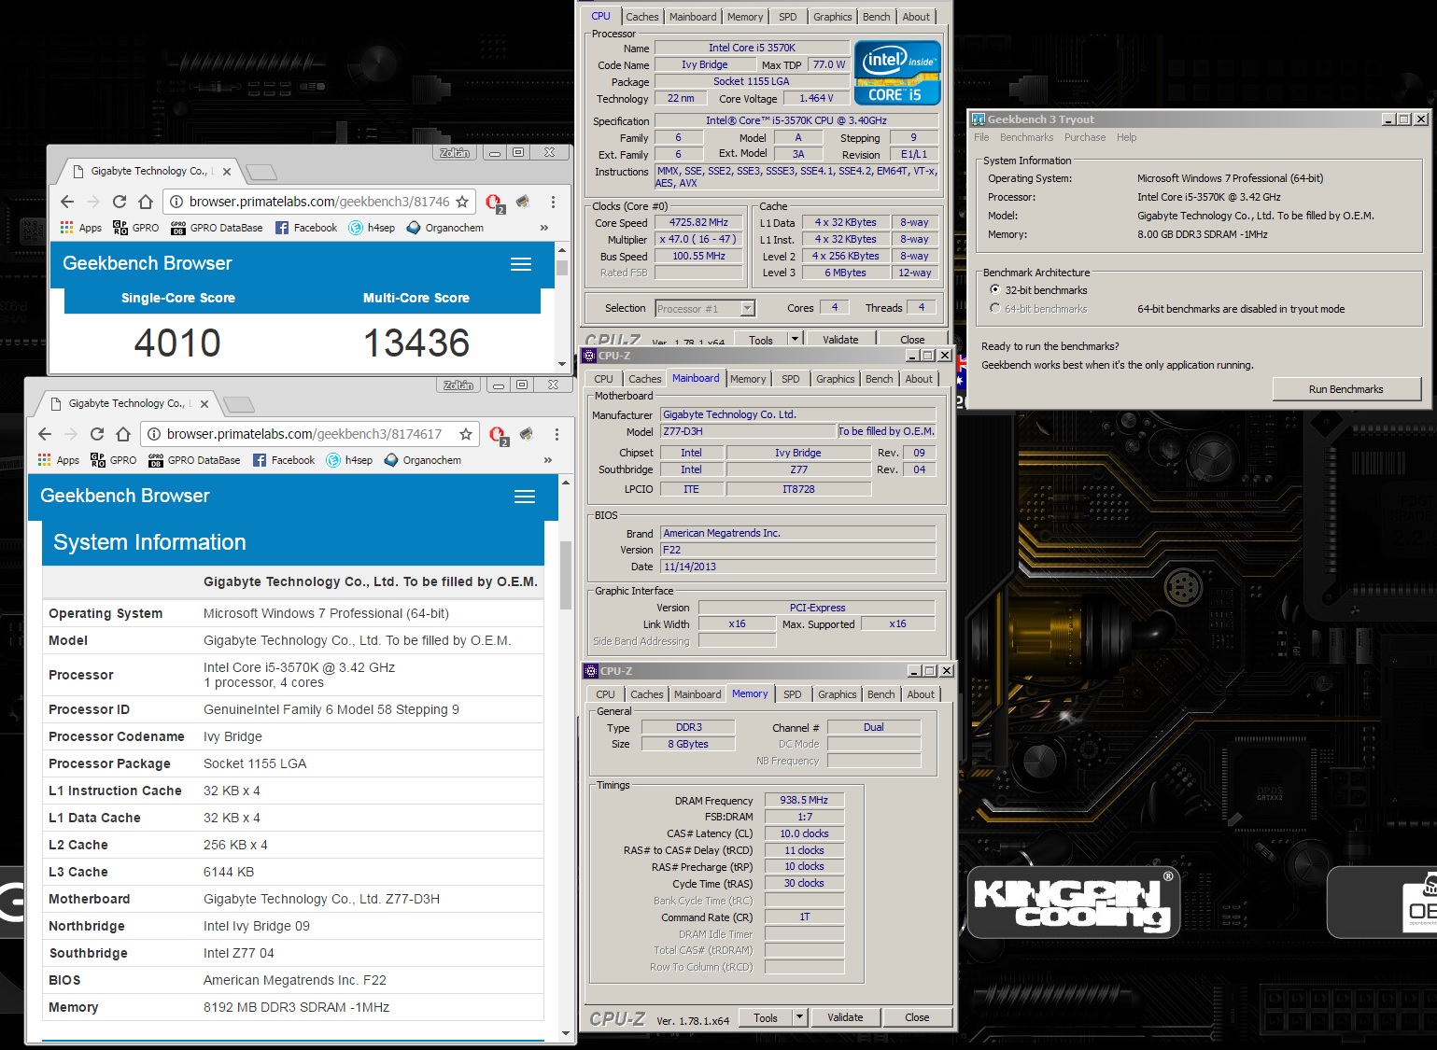1437x1050 pixels.
Task: Click the home button in the System Information Chrome window
Action: tap(123, 434)
